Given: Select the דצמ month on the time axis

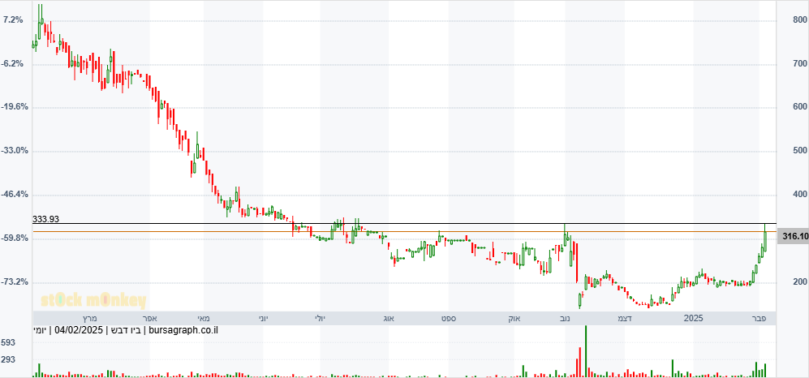Looking at the screenshot, I should [624, 319].
